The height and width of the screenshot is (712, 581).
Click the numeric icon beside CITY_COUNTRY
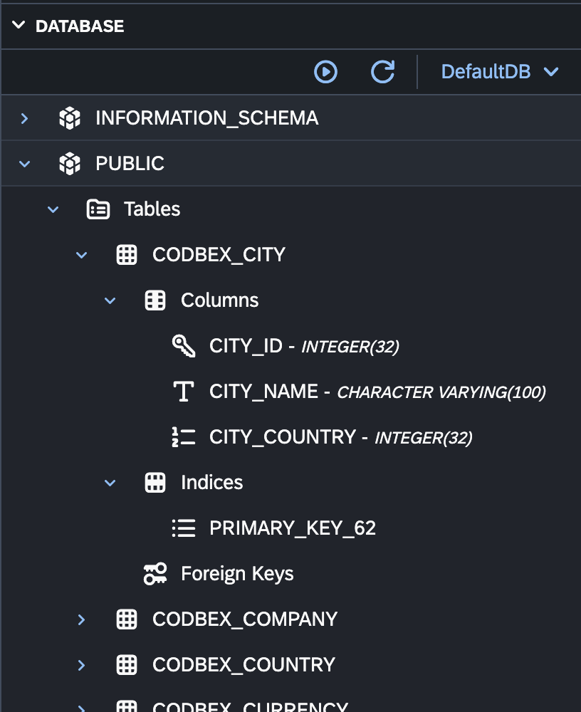[x=184, y=437]
